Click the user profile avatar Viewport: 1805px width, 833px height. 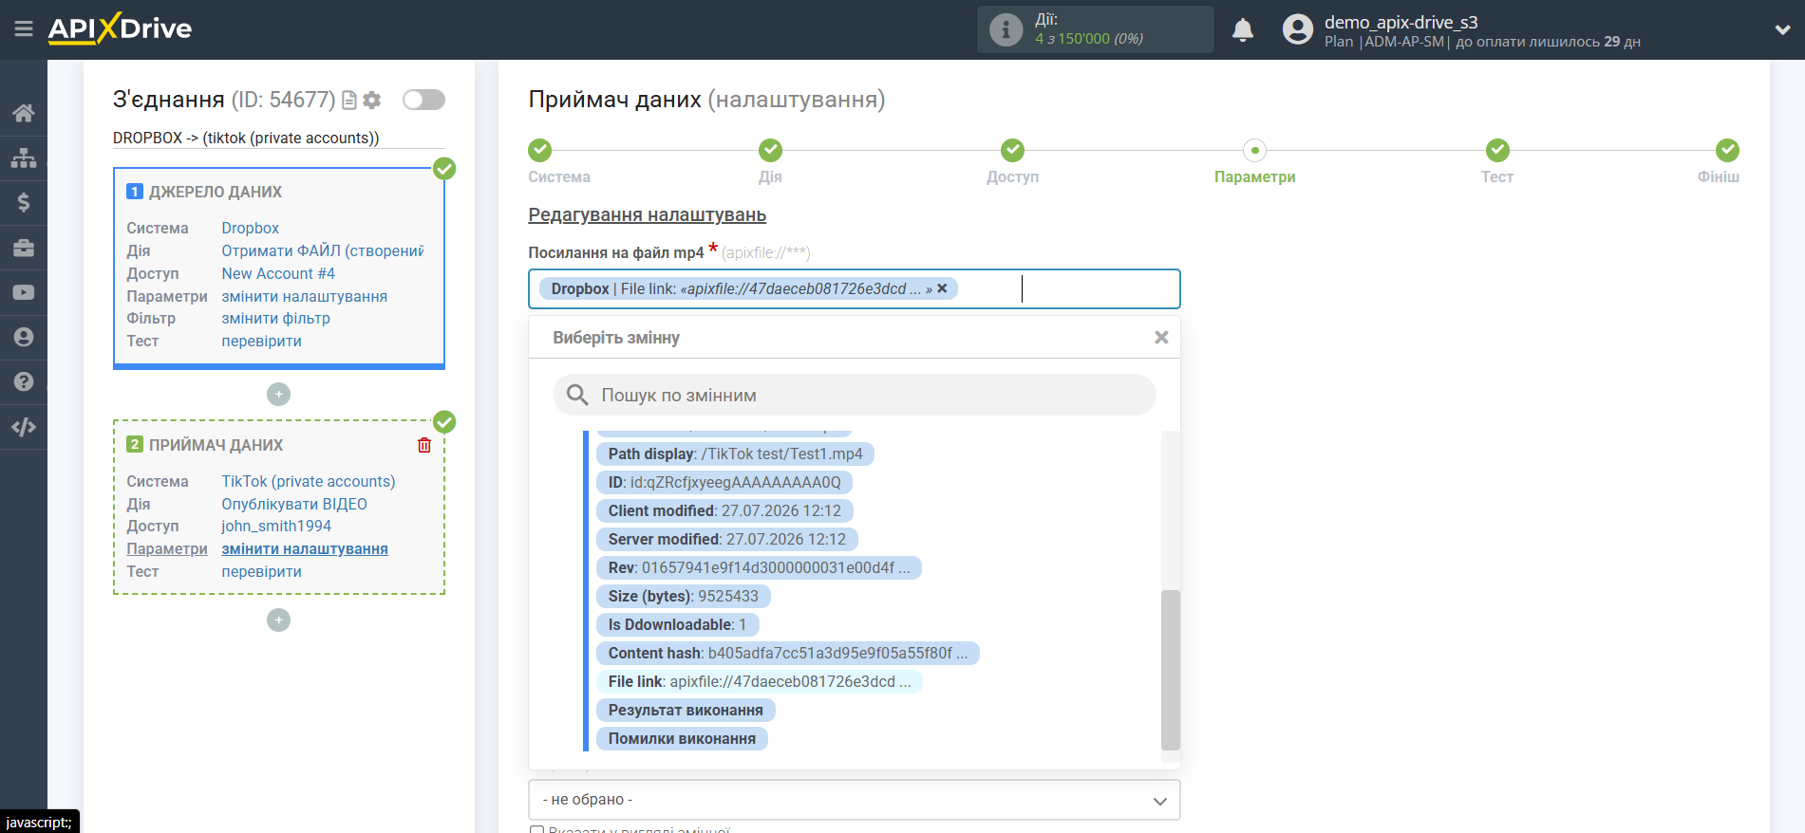tap(1297, 29)
